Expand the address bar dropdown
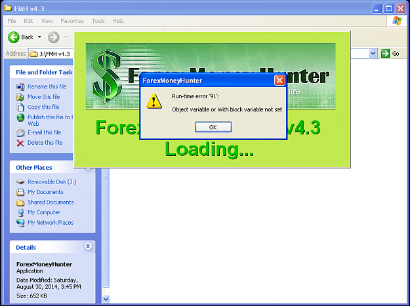The image size is (410, 306). (x=373, y=54)
